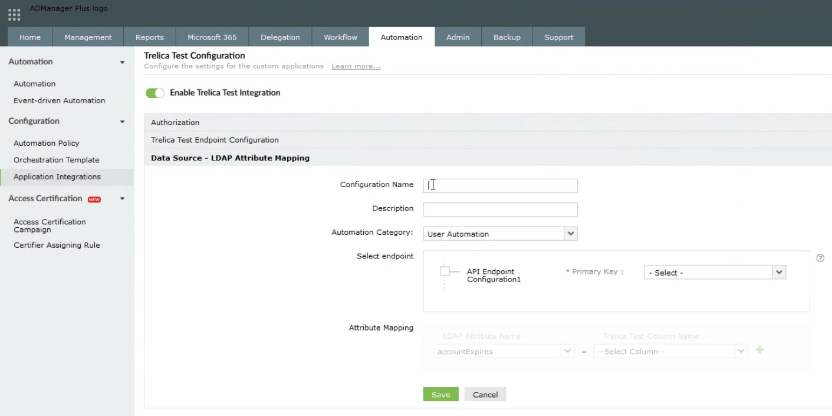
Task: Click the Cancel button
Action: pyautogui.click(x=485, y=395)
